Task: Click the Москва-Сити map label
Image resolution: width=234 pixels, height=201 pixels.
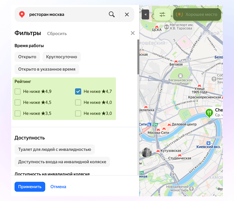Action: 158,133
